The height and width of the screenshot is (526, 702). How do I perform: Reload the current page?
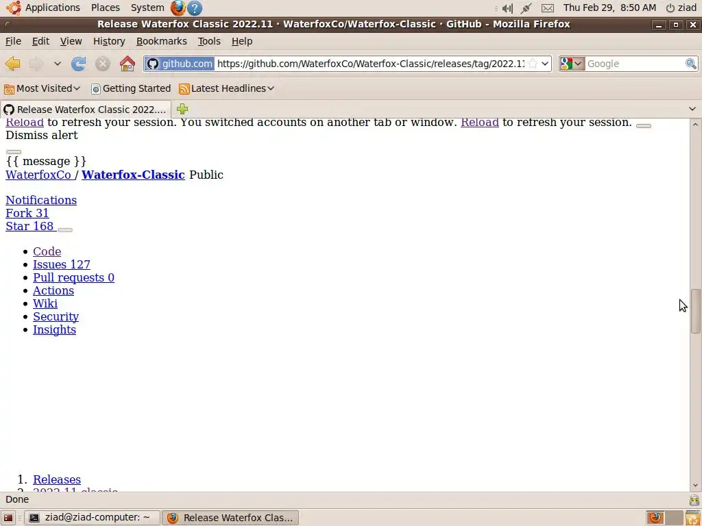coord(78,64)
